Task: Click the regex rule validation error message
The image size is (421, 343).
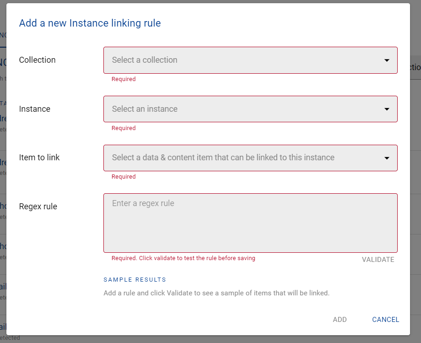Action: pos(183,258)
